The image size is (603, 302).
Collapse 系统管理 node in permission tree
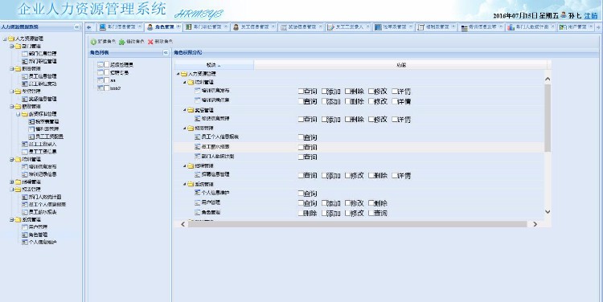click(x=185, y=185)
